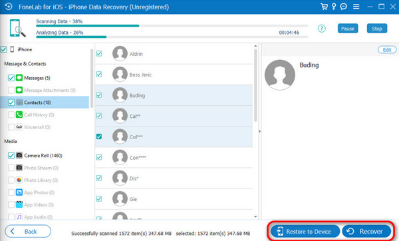Stop the scan with Stop button
This screenshot has height=241, width=399.
tap(377, 29)
